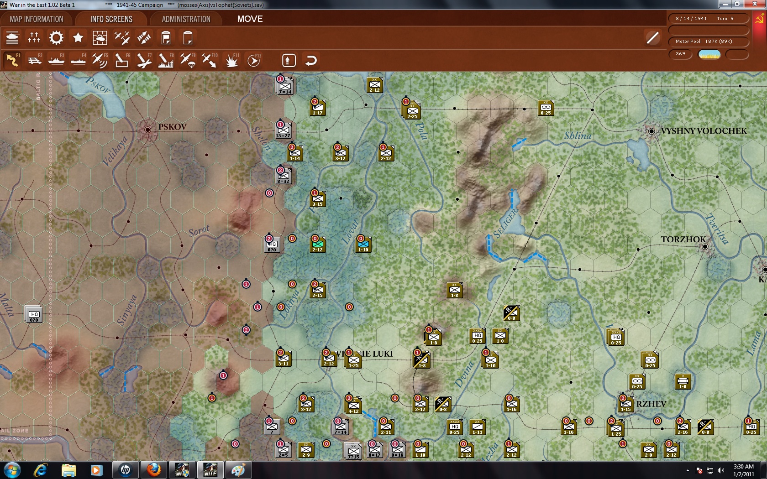Select the 7=14 unit north of Pskov line

285,86
